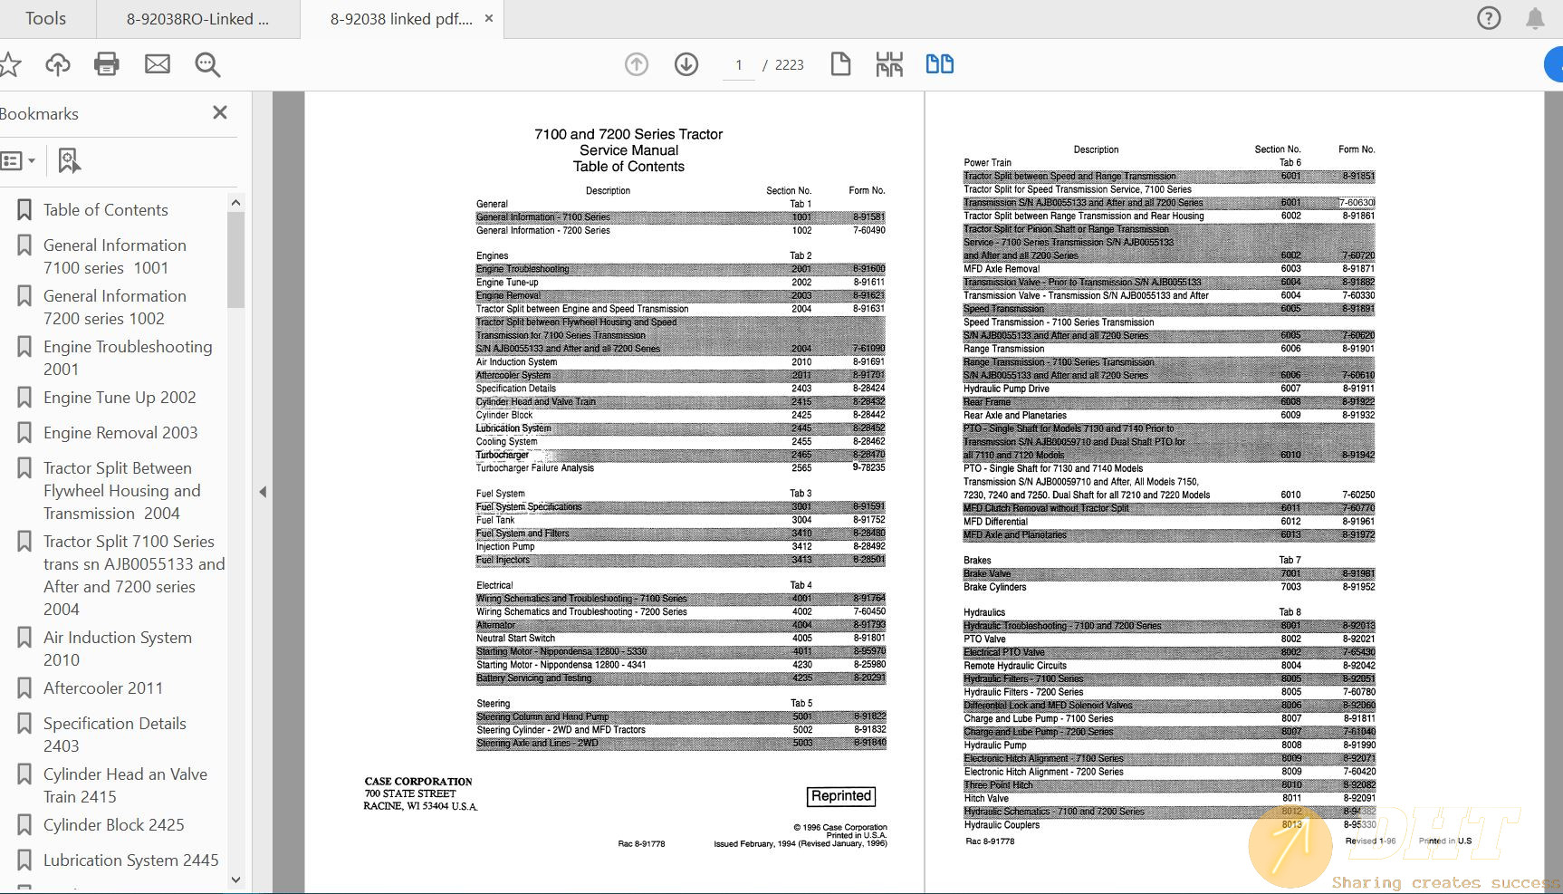This screenshot has width=1563, height=894.
Task: Close the Bookmarks panel
Action: click(x=219, y=112)
